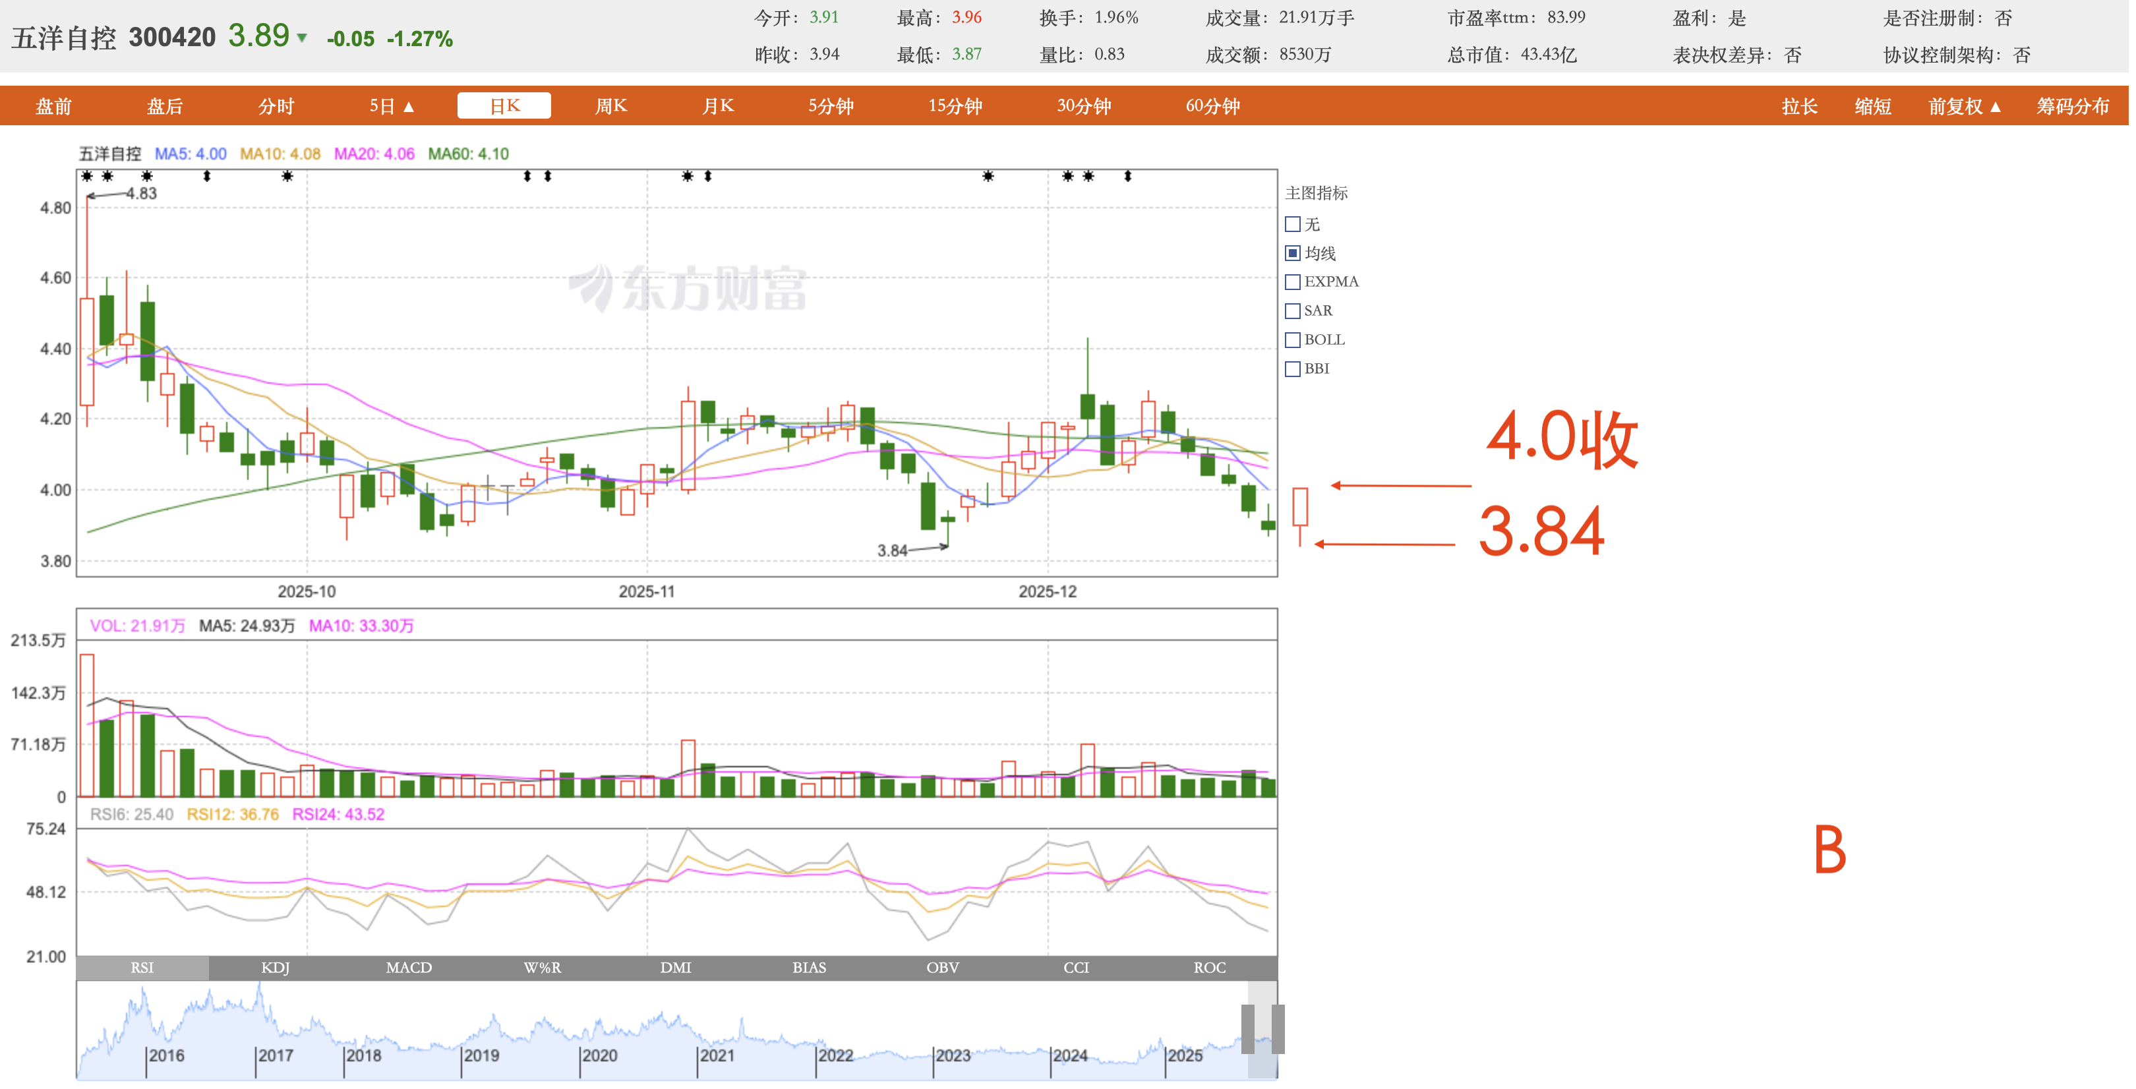Open the 前复权 adjustment dropdown

pos(1965,106)
